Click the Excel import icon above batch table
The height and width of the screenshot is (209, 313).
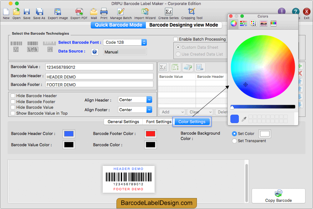click(176, 67)
